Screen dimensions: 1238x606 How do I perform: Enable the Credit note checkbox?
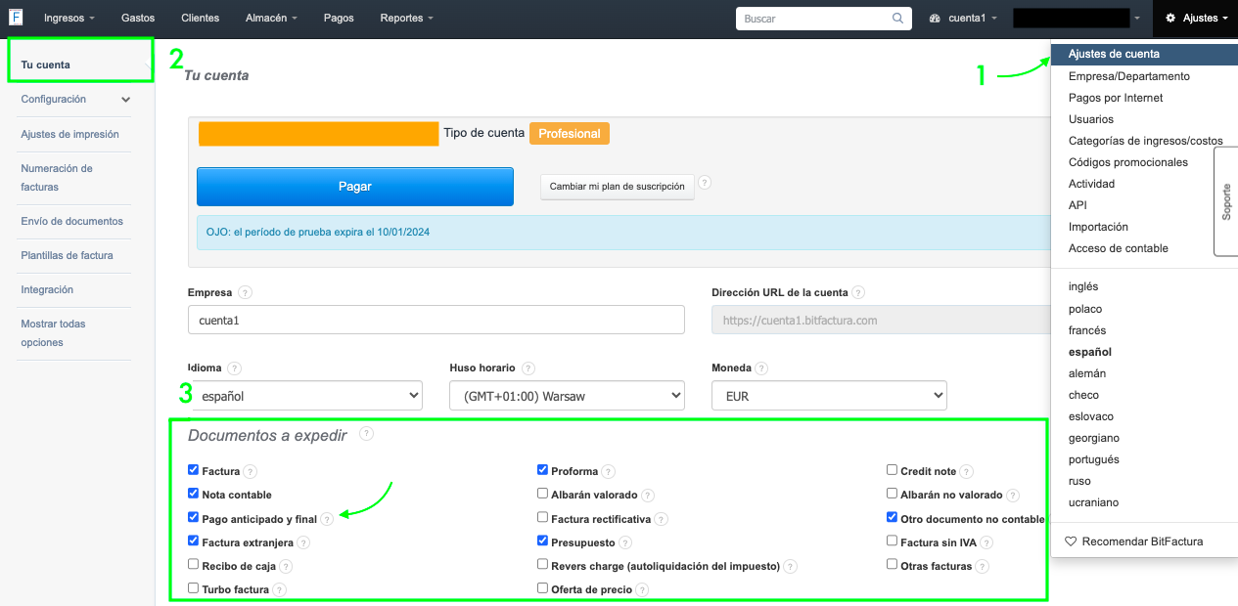[892, 470]
